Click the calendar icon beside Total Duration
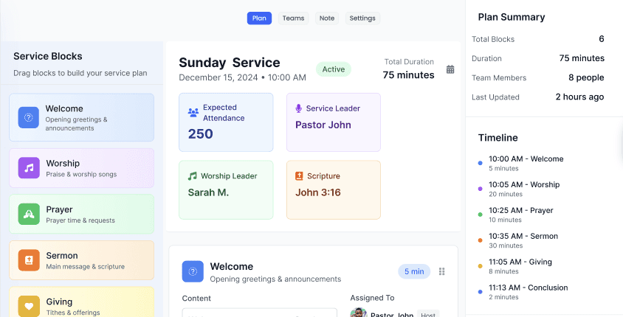The image size is (623, 317). pyautogui.click(x=450, y=69)
